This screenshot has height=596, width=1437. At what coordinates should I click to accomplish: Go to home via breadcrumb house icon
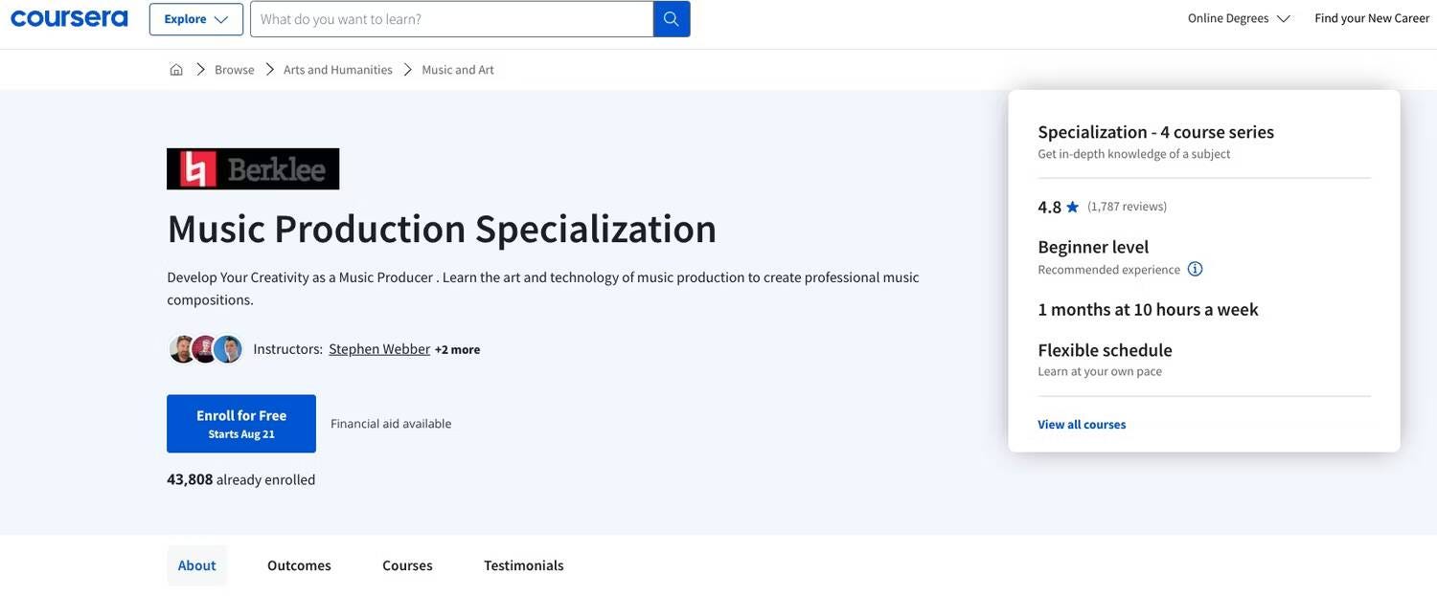[176, 70]
